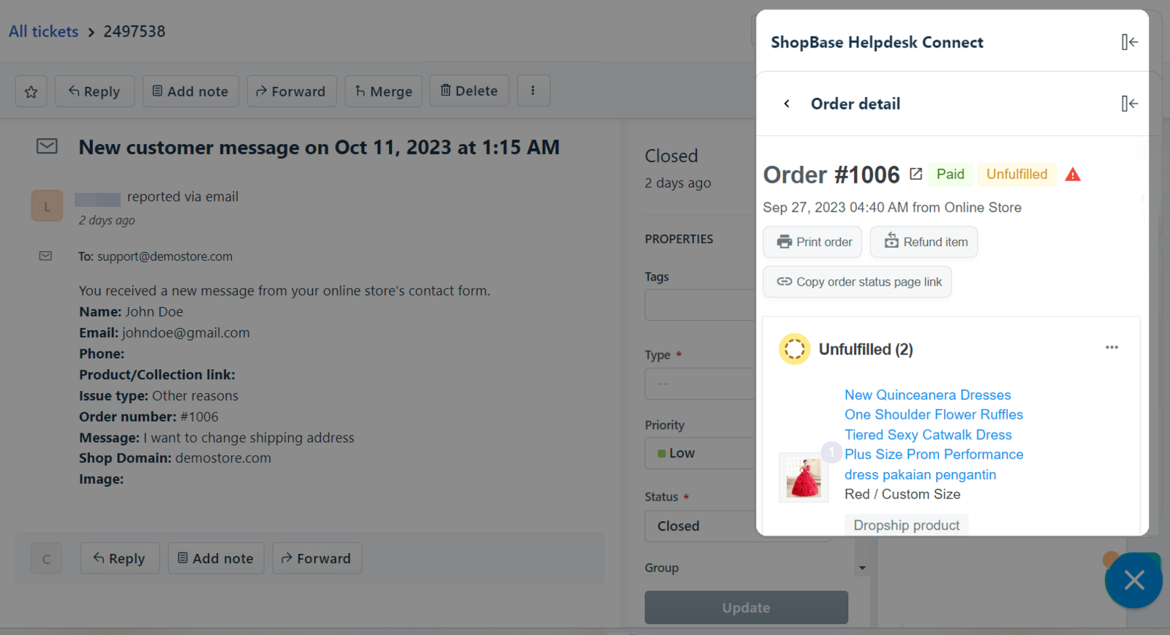Click the Update button

(x=746, y=607)
